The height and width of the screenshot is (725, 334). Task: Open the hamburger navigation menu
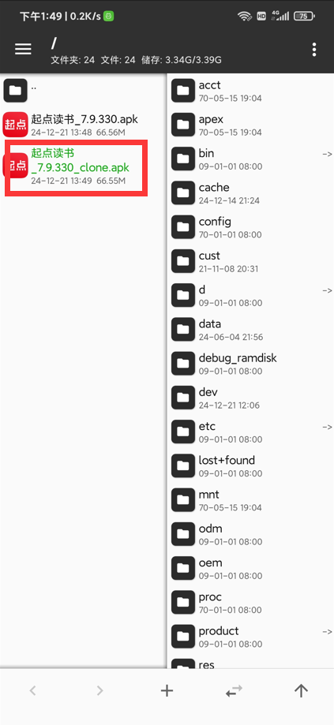tap(23, 49)
